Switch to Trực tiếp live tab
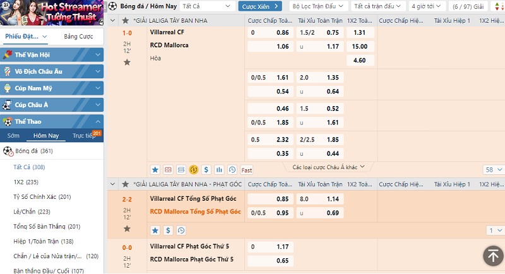The width and height of the screenshot is (505, 274). click(85, 136)
